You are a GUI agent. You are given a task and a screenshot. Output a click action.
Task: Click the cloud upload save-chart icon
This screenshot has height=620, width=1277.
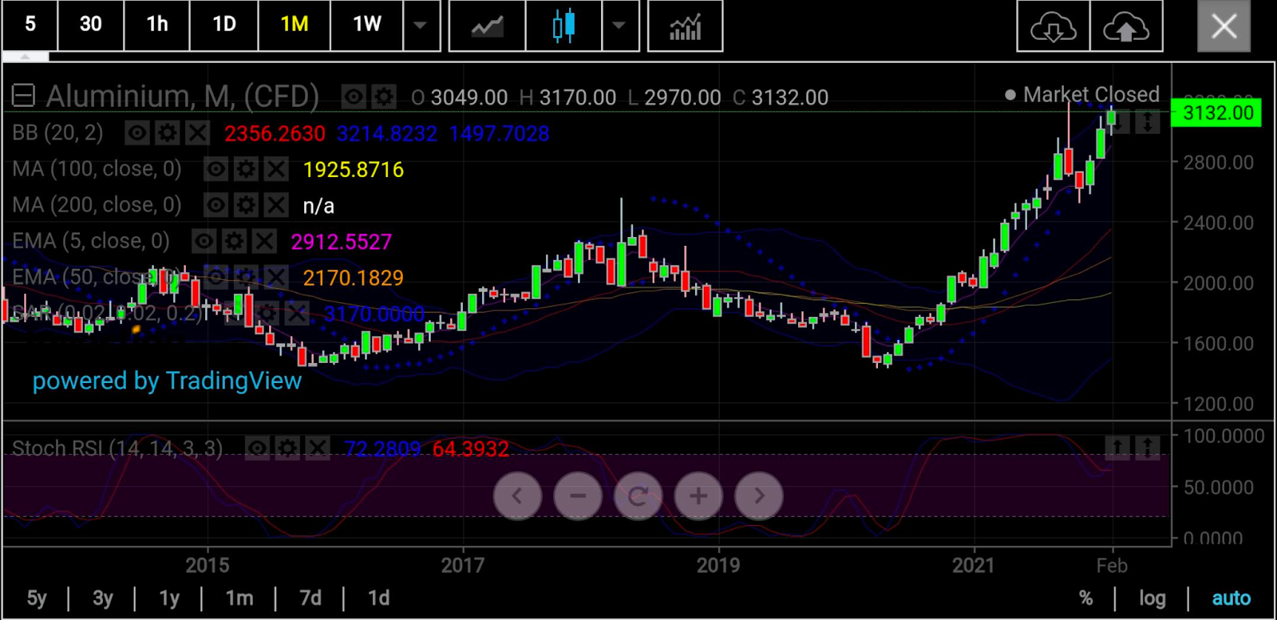(x=1126, y=26)
